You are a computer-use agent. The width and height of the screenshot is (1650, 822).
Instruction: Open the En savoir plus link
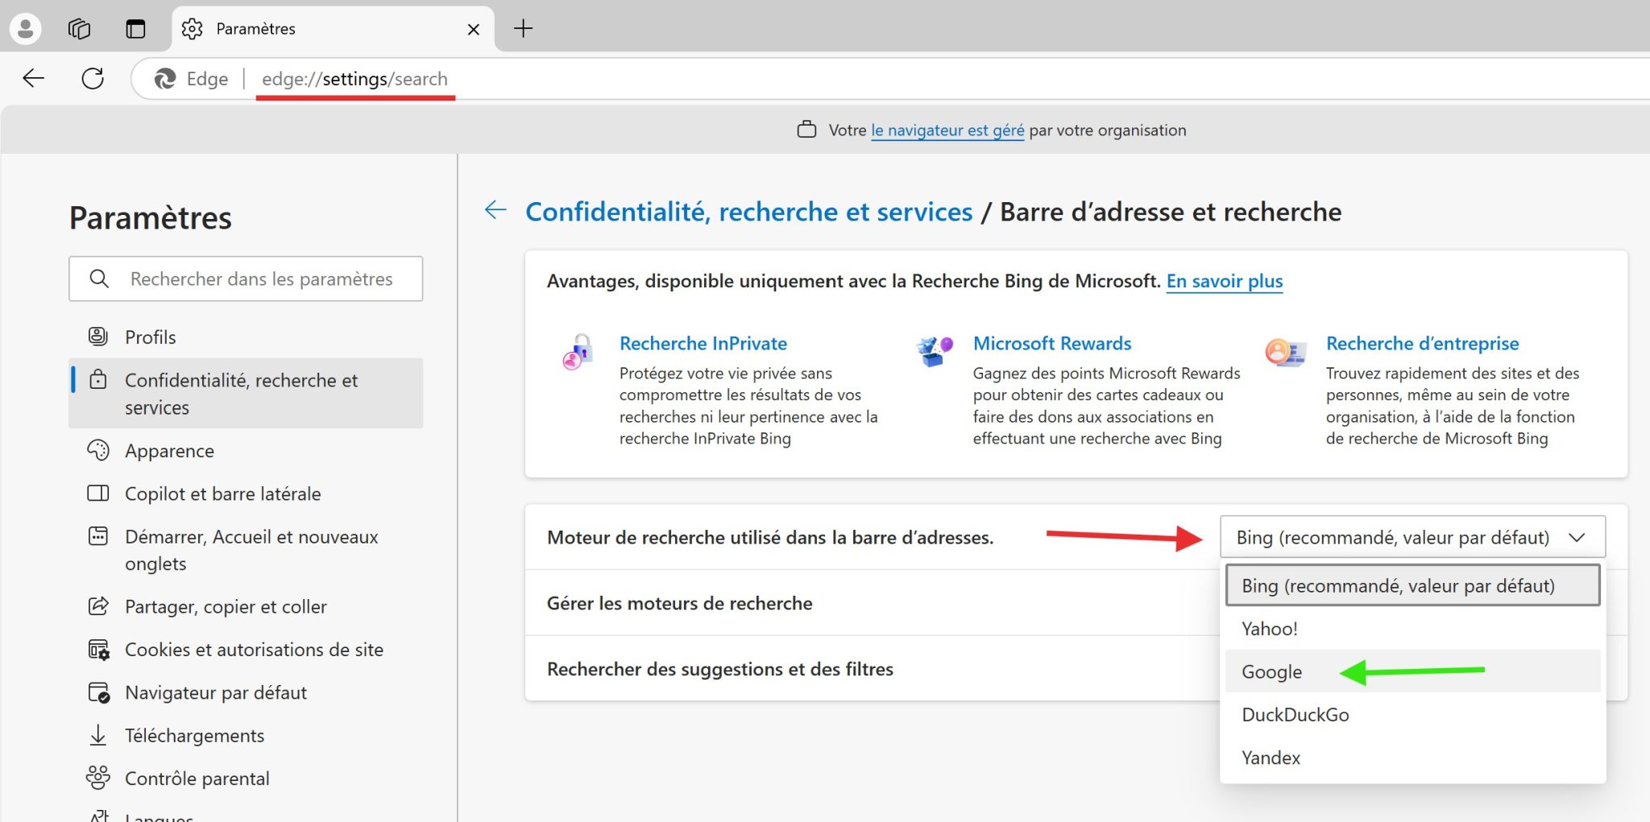pyautogui.click(x=1224, y=281)
